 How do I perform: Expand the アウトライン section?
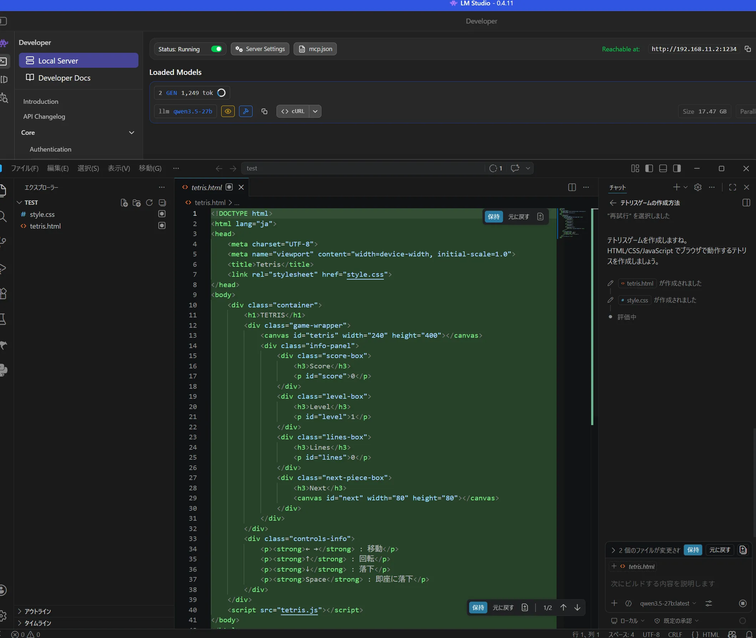pyautogui.click(x=37, y=611)
